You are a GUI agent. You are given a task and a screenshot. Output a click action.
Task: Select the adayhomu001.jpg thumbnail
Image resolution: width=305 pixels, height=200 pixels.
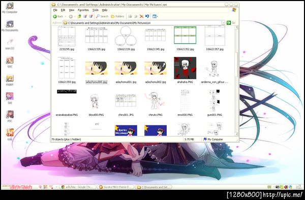pos(126,68)
